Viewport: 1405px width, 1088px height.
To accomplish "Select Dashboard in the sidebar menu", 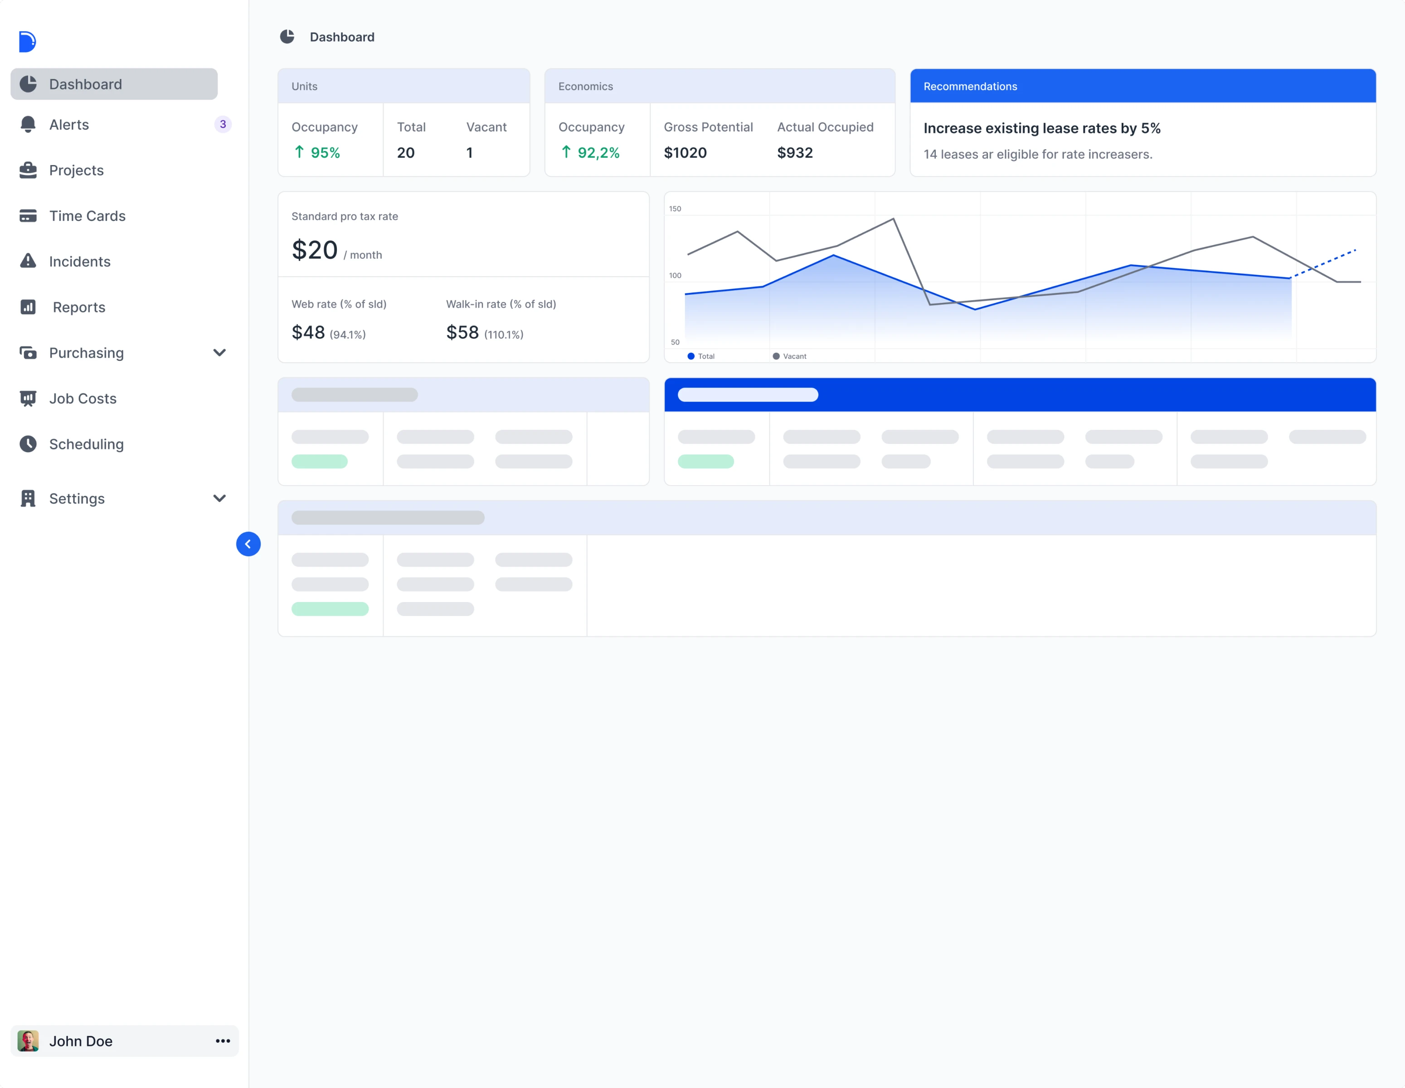I will (114, 84).
